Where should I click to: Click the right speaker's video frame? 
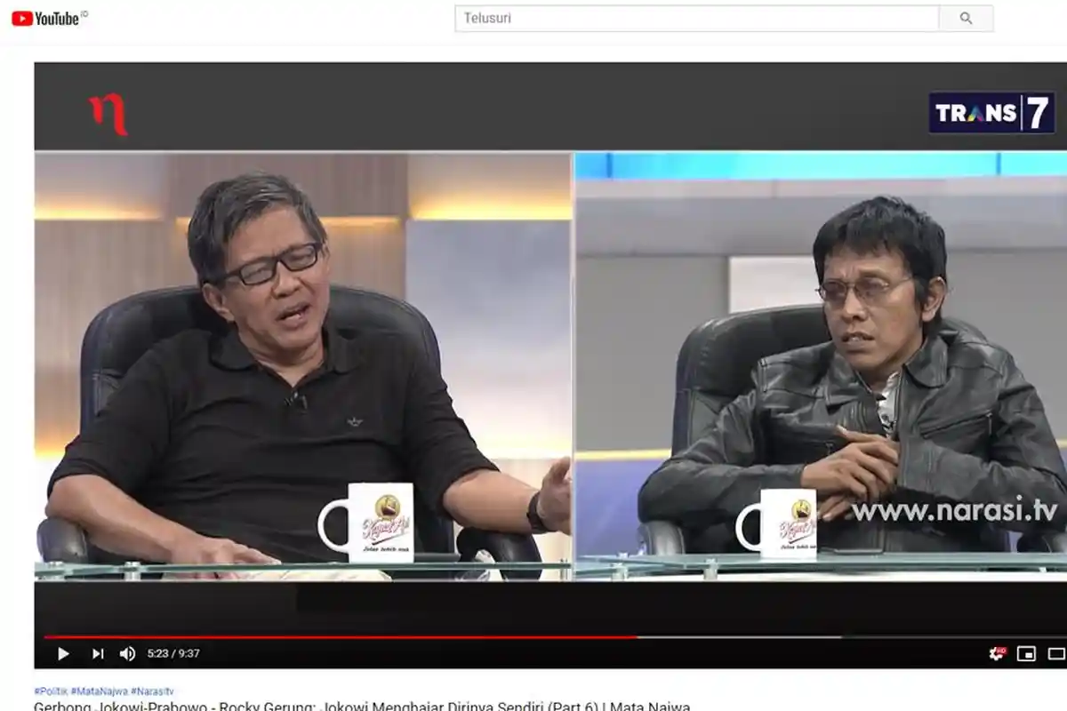point(820,364)
